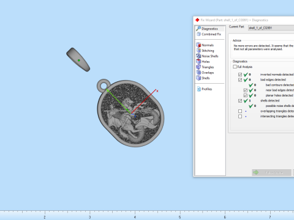Click the pendant's loop bail
Screen dimensions: 294x220
click(104, 85)
